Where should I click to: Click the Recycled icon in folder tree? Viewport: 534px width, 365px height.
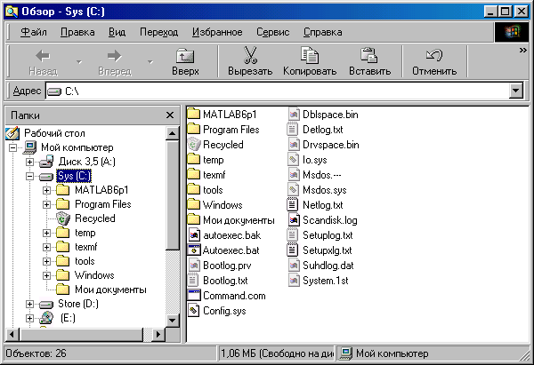[63, 218]
